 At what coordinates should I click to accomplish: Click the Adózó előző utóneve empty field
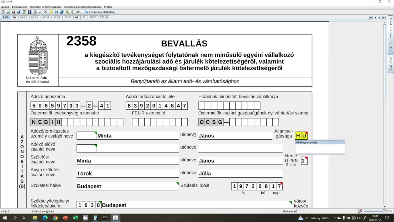pos(240,148)
